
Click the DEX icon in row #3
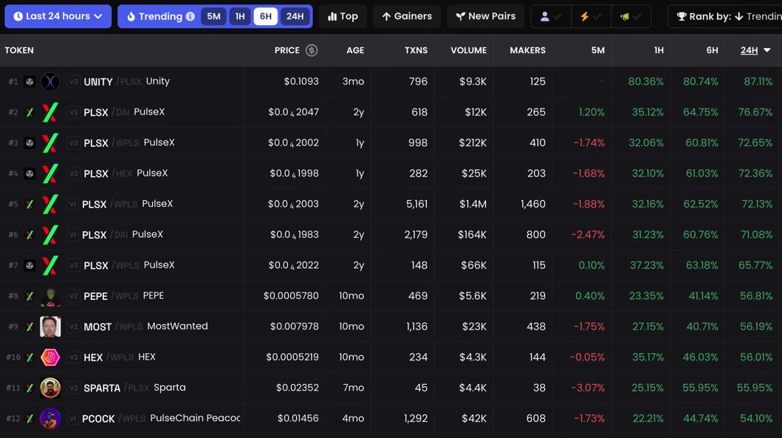tap(30, 143)
